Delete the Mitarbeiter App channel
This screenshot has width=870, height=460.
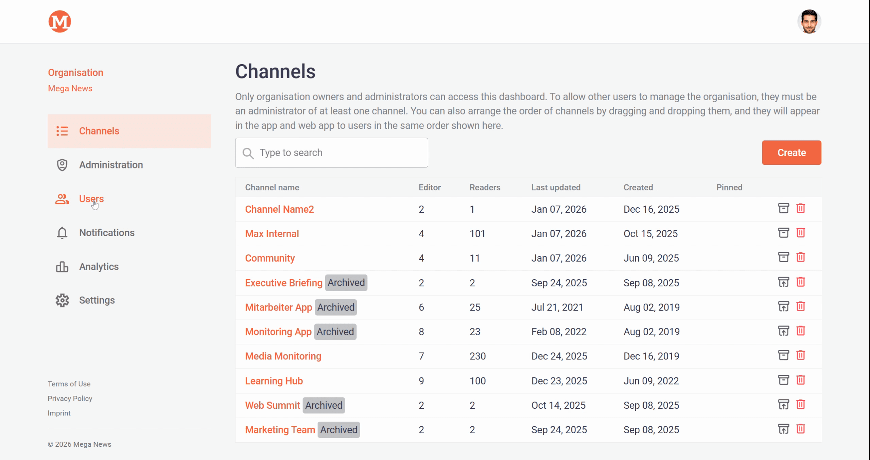pyautogui.click(x=800, y=306)
